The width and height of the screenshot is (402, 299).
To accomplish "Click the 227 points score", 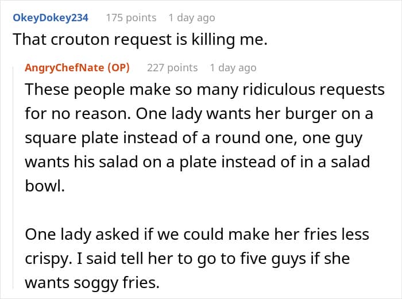I will tap(172, 68).
